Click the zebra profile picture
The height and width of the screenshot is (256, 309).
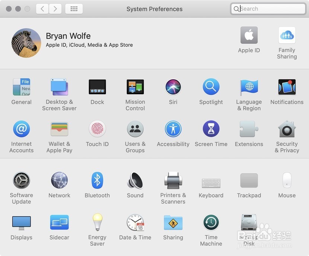(x=26, y=43)
